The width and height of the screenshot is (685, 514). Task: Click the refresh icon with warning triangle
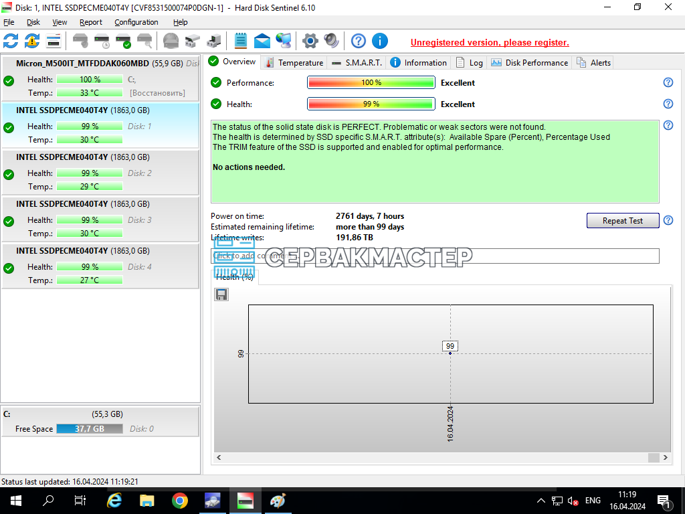[x=32, y=41]
